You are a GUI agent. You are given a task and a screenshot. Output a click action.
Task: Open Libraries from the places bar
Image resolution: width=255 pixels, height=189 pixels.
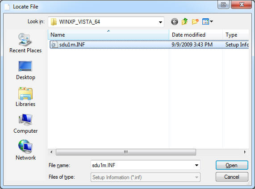(x=25, y=97)
